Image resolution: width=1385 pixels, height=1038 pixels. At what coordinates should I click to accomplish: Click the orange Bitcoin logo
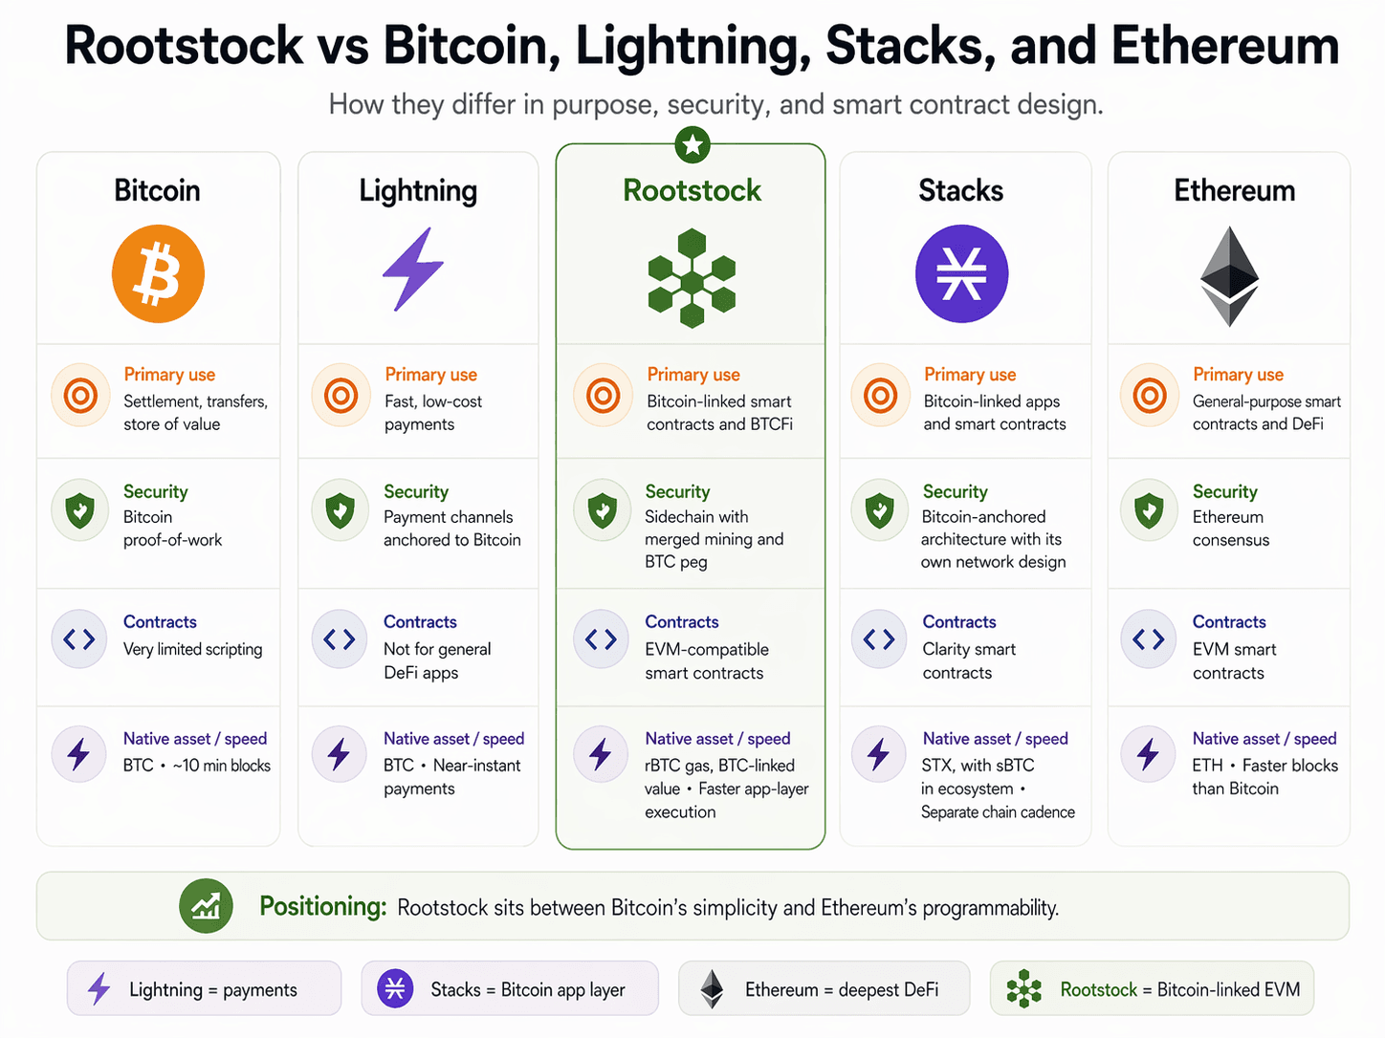click(158, 273)
